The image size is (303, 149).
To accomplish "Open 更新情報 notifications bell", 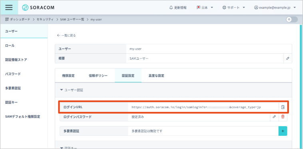I will tap(178, 8).
